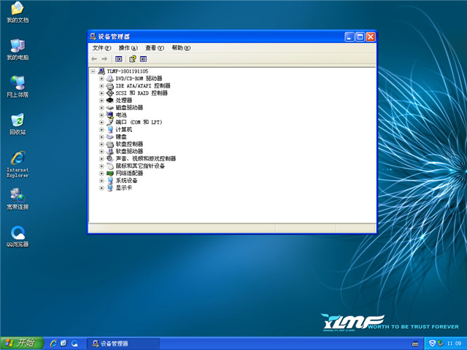Expand the DVD/CD-ROM 驱动器 node

pos(101,79)
